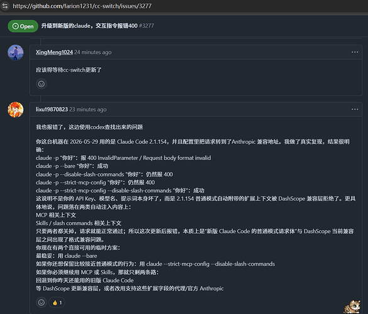Open lixu19870823 username link
The width and height of the screenshot is (368, 314).
(51, 110)
